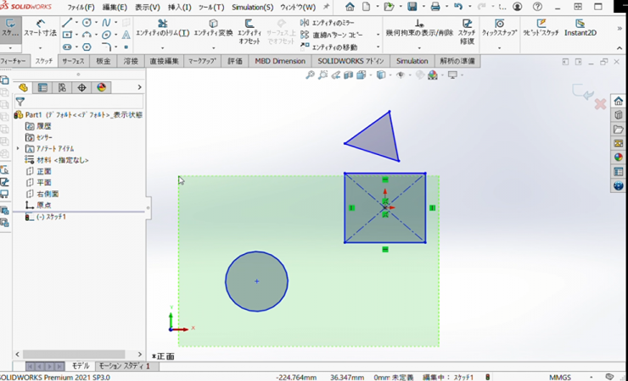Select the Polygon sketch tool
The width and height of the screenshot is (628, 381).
click(x=87, y=47)
